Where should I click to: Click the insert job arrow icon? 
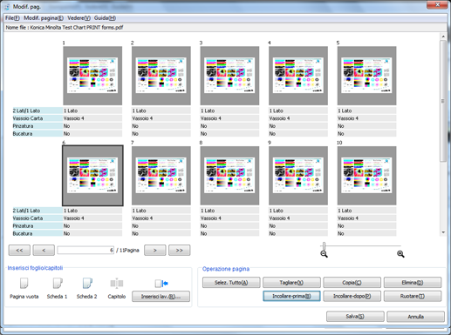click(x=161, y=284)
